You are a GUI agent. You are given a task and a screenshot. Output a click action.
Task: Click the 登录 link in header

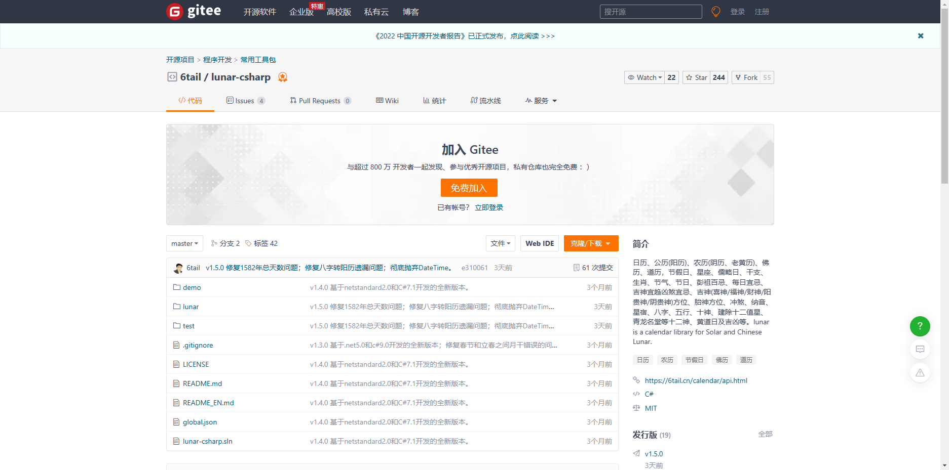point(738,12)
